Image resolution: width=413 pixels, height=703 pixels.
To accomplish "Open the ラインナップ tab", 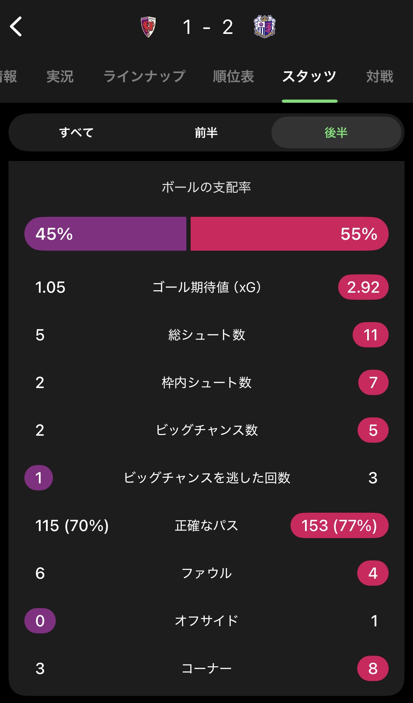I will [x=144, y=76].
